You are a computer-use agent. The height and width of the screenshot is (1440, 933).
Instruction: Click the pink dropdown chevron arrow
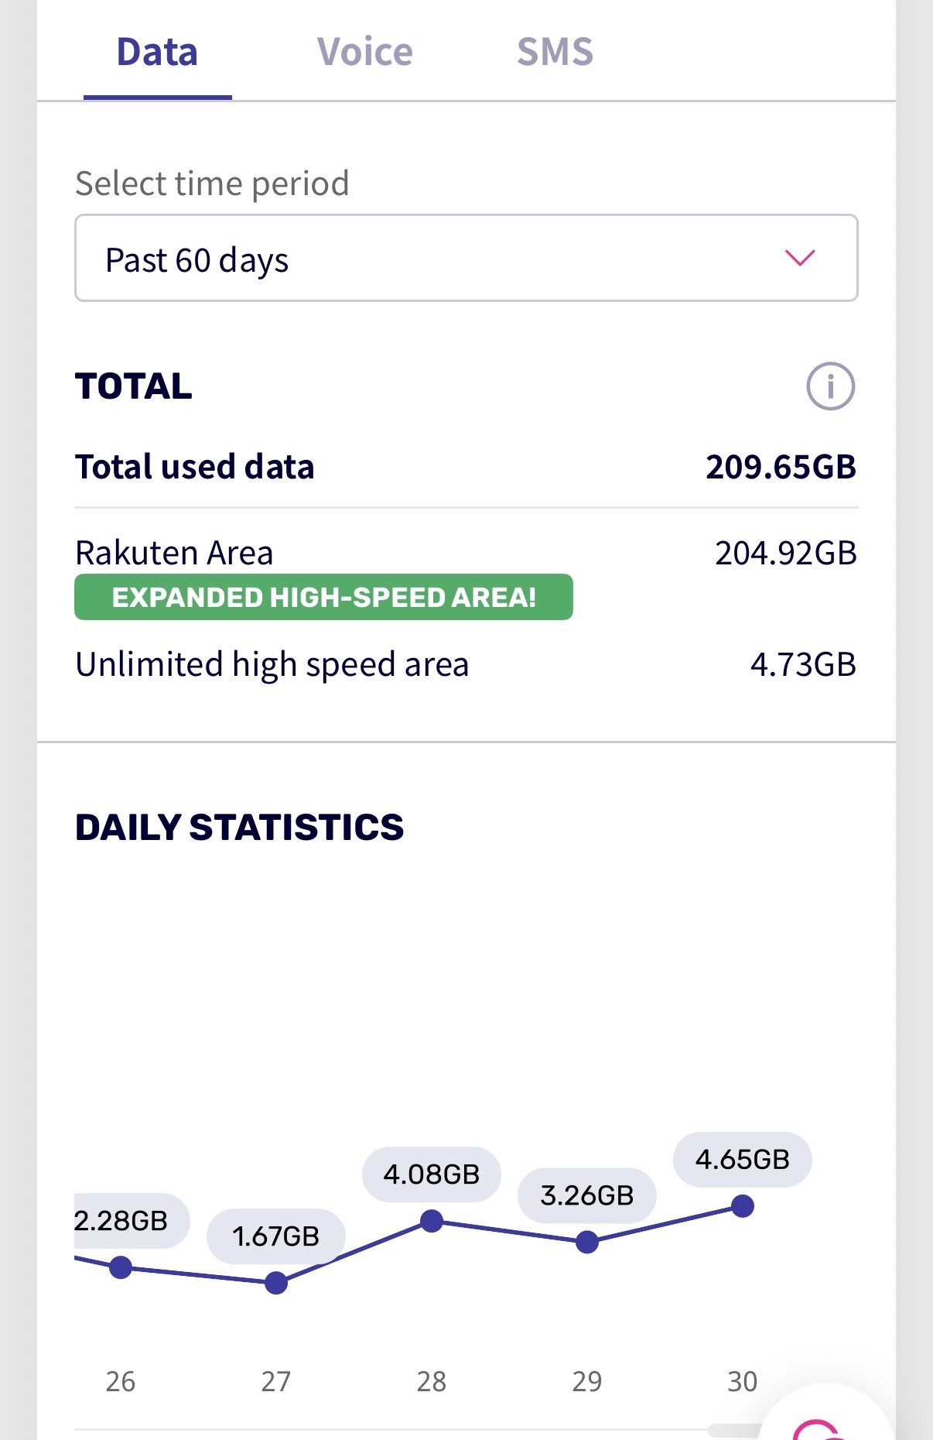[800, 258]
